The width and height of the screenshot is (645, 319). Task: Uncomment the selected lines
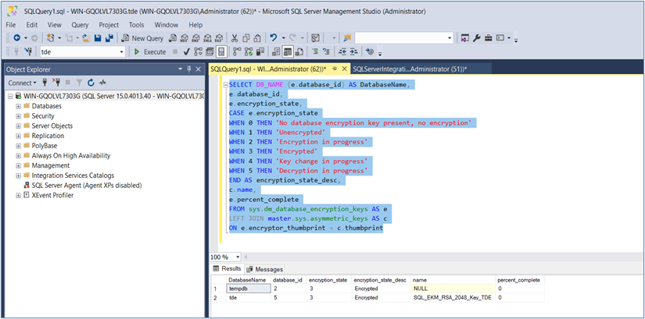(327, 51)
